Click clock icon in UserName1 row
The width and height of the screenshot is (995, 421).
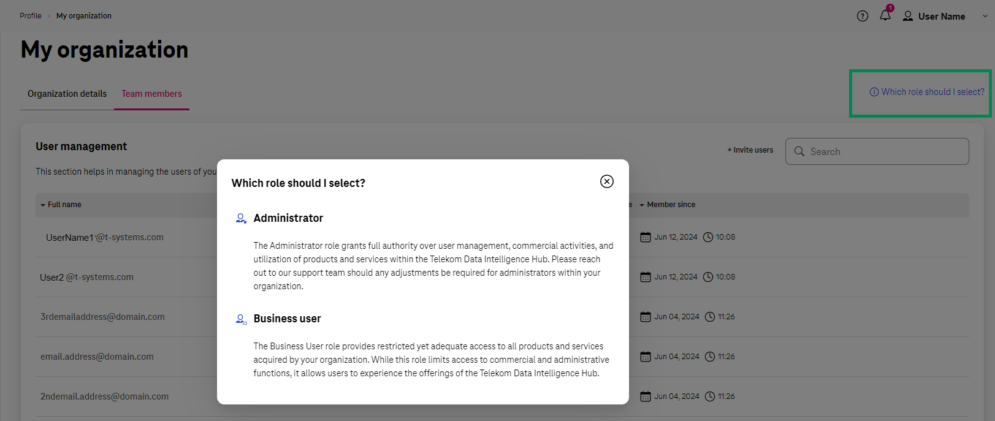(708, 237)
